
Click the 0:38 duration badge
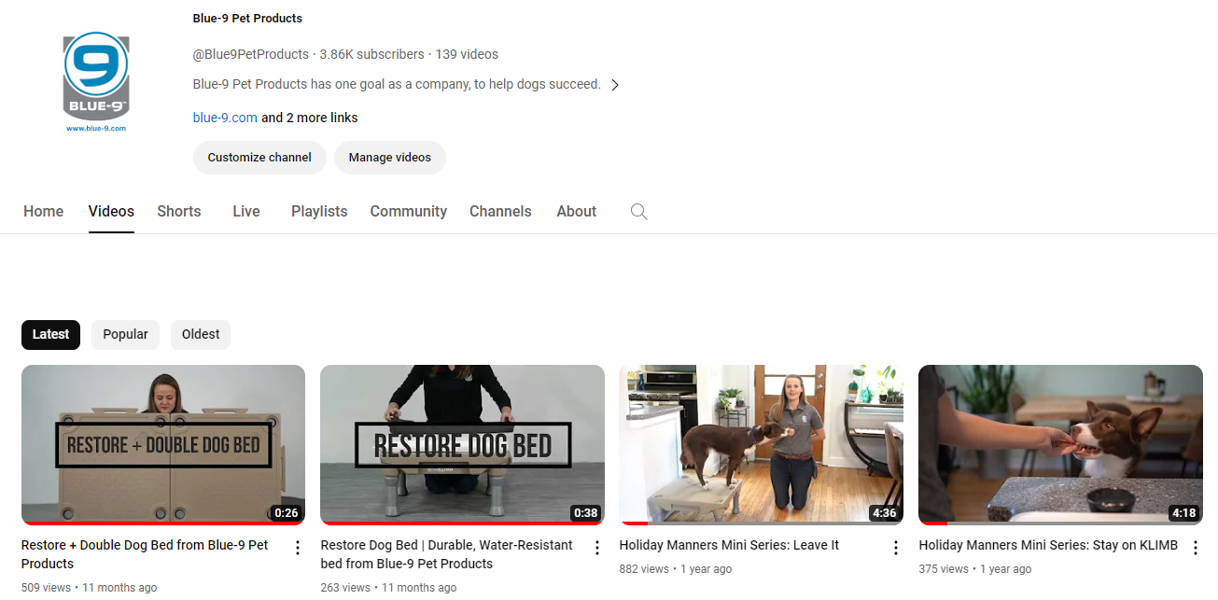coord(585,513)
